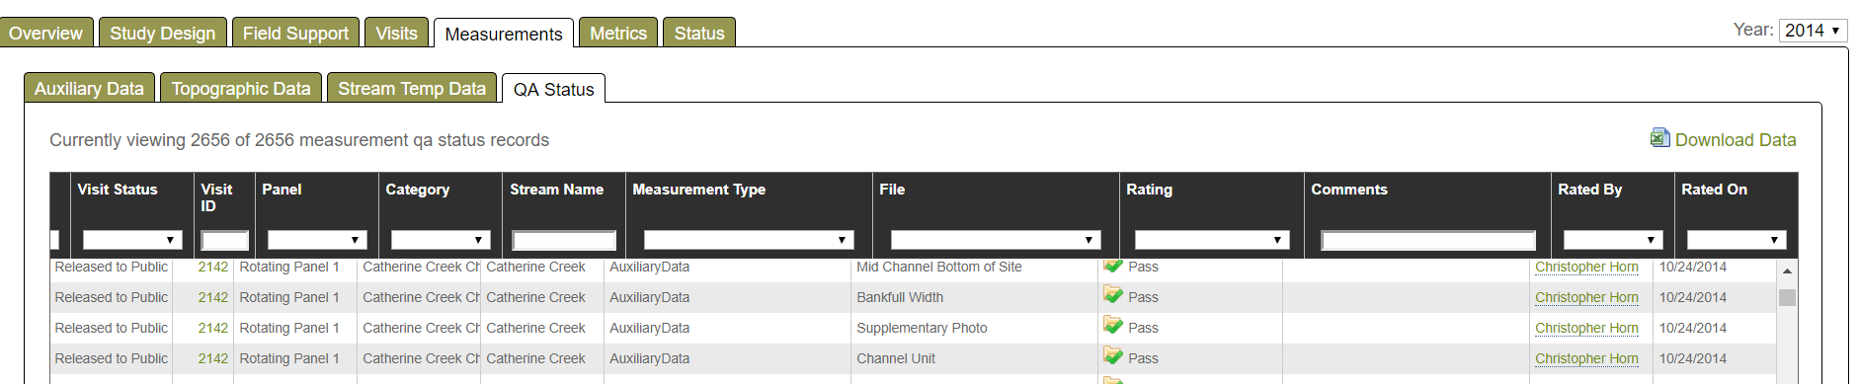
Task: Click the Excel icon beside Download Data
Action: [1659, 138]
